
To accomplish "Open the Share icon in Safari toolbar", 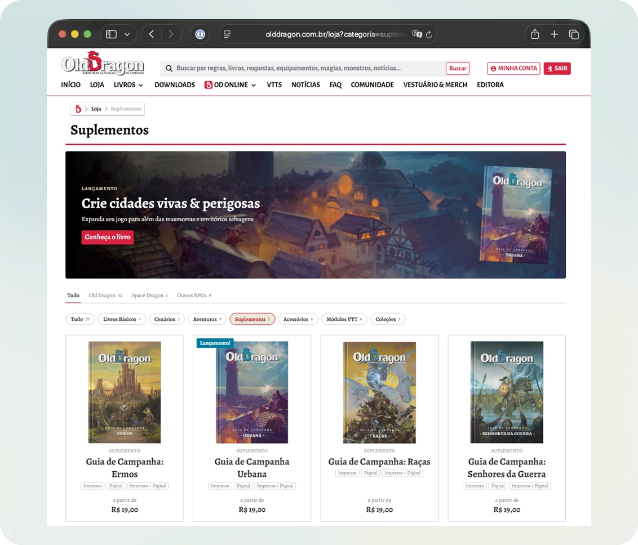I will [x=535, y=34].
